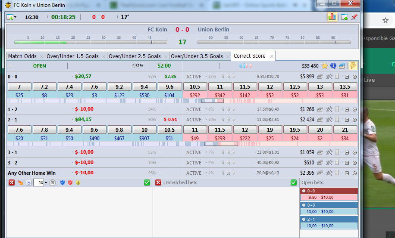
Task: Expand the 1 - 2 selection ladder
Action: click(x=347, y=110)
